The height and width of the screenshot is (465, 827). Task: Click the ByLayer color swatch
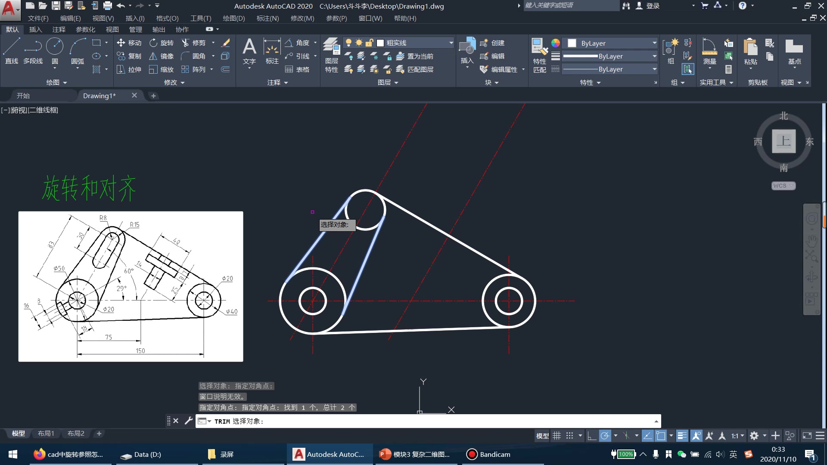(x=572, y=43)
